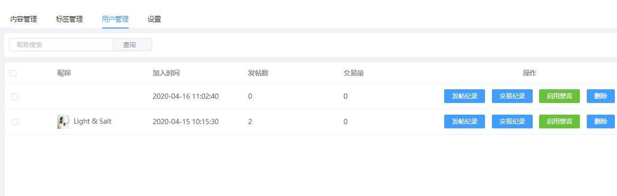The image size is (617, 196).
Task: Enable 禁言 for Light & Salt
Action: tap(560, 122)
